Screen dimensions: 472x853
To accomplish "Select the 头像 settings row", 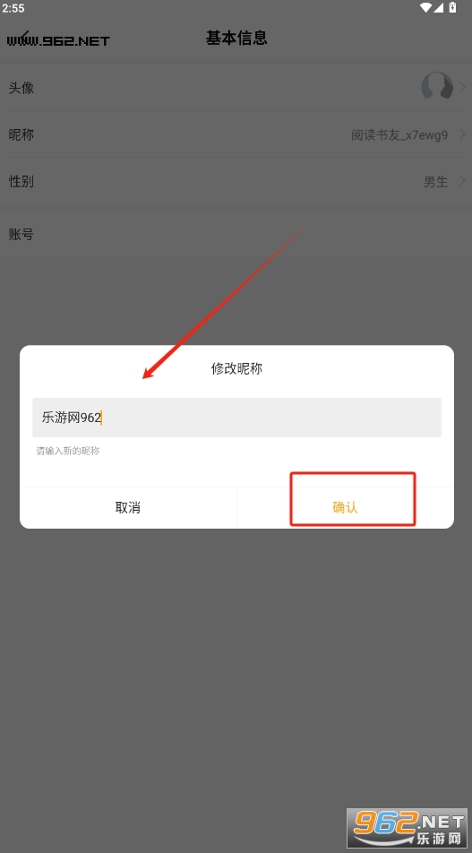I will point(236,87).
